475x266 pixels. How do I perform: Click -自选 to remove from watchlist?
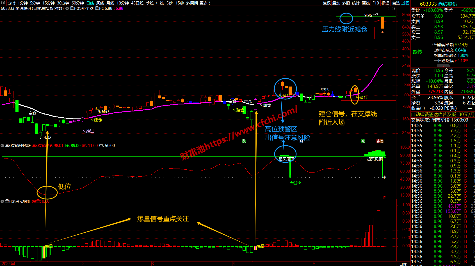396,3
